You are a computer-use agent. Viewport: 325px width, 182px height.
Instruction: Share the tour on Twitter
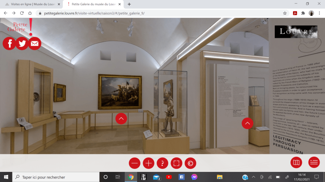[22, 44]
